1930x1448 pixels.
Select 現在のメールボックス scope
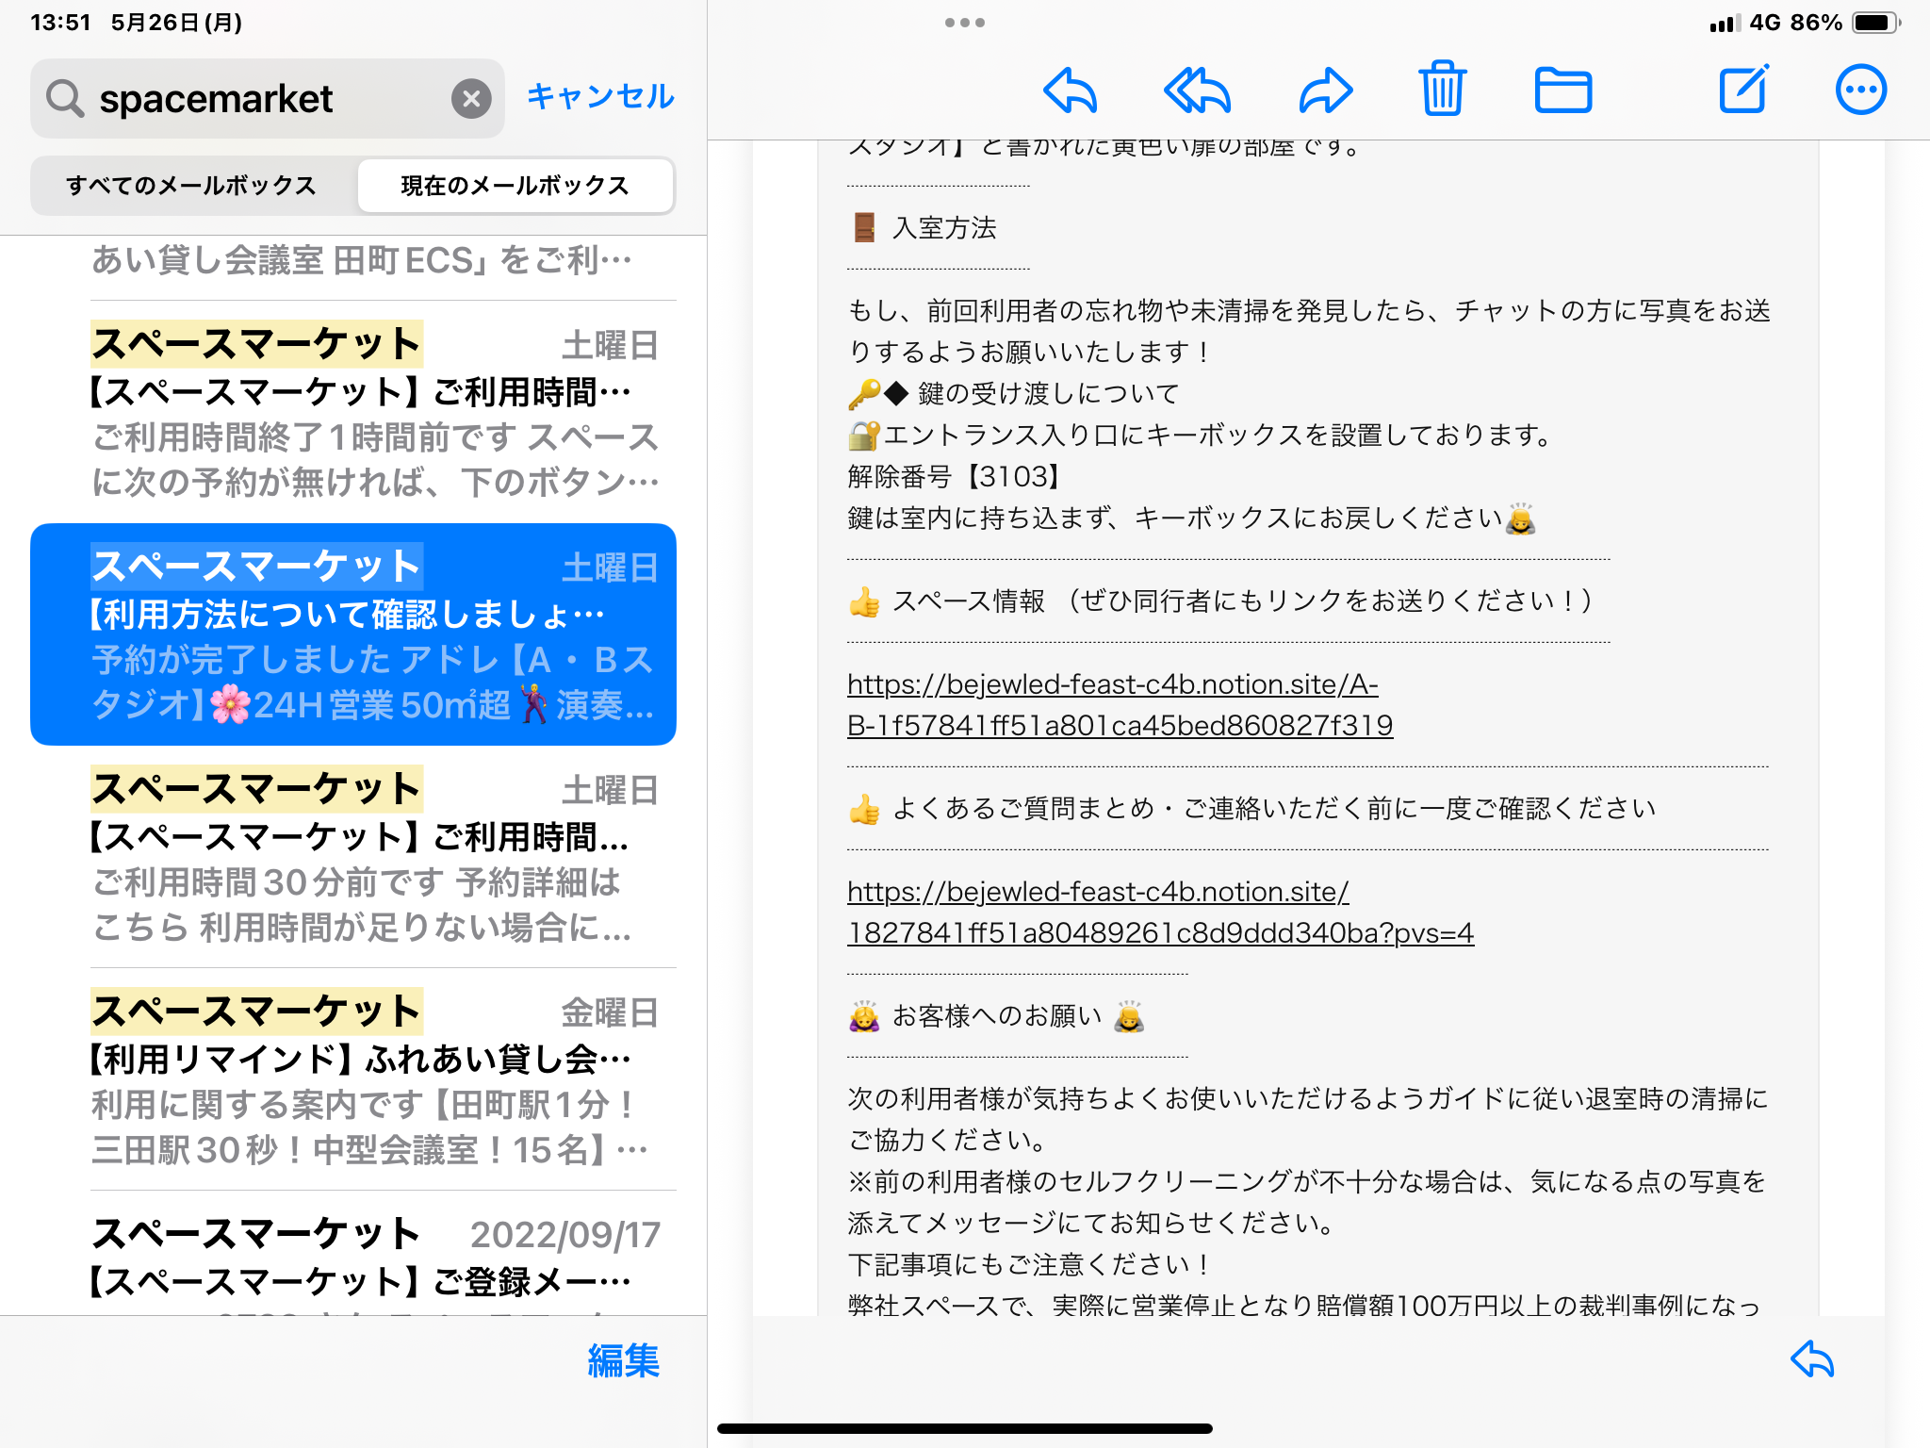point(515,186)
